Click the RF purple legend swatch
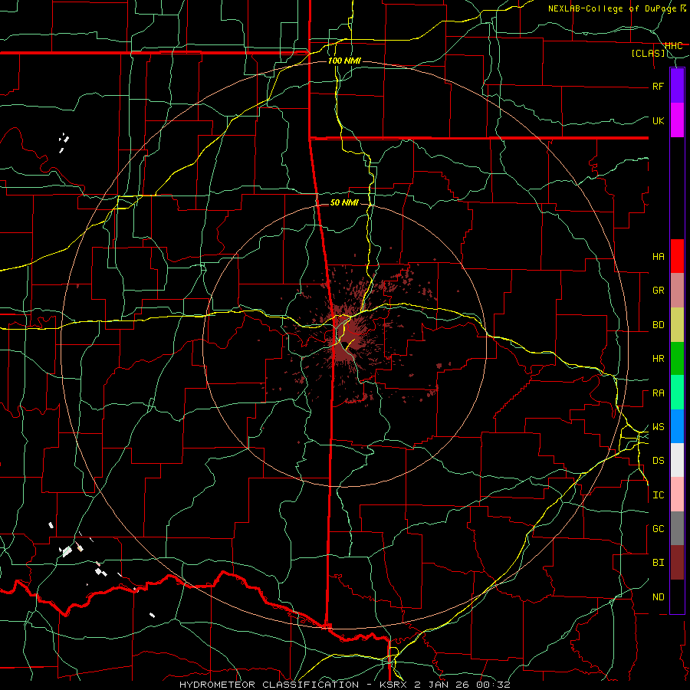The width and height of the screenshot is (690, 690). [x=677, y=86]
